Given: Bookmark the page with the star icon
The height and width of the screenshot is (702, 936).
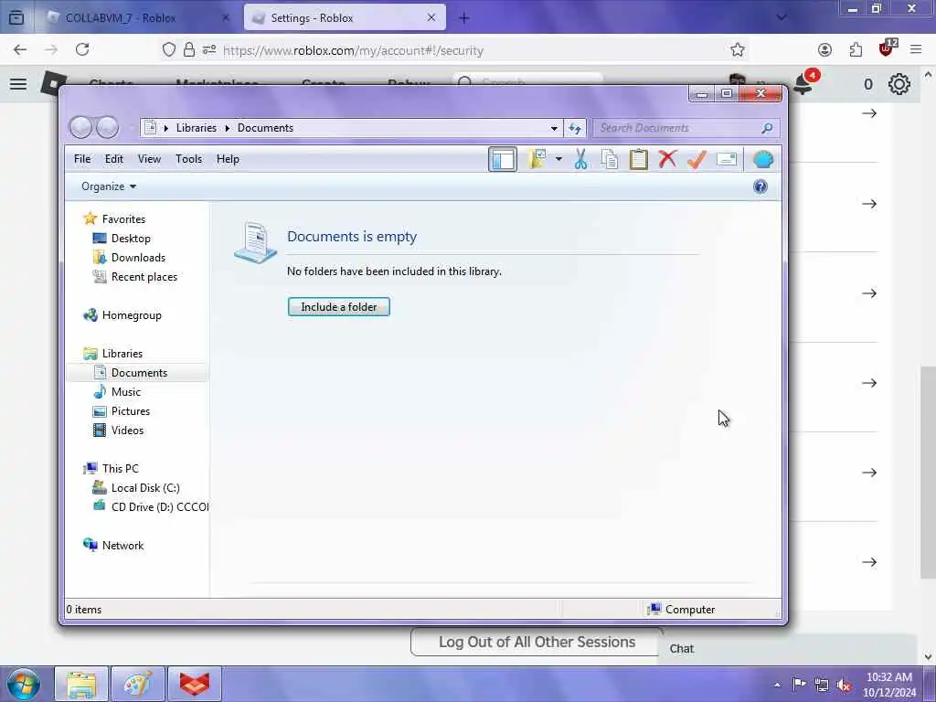Looking at the screenshot, I should pos(738,49).
